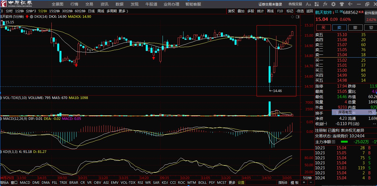This screenshot has width=377, height=186.
Task: Click the red up arrow beside 航天软件(5分钟)
Action: coord(27,17)
